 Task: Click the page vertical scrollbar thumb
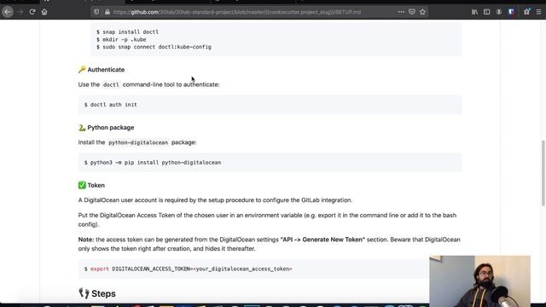pyautogui.click(x=543, y=173)
